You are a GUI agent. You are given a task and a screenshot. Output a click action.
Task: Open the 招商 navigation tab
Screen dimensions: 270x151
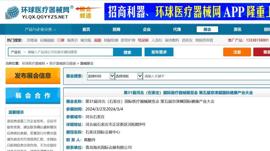click(x=117, y=29)
